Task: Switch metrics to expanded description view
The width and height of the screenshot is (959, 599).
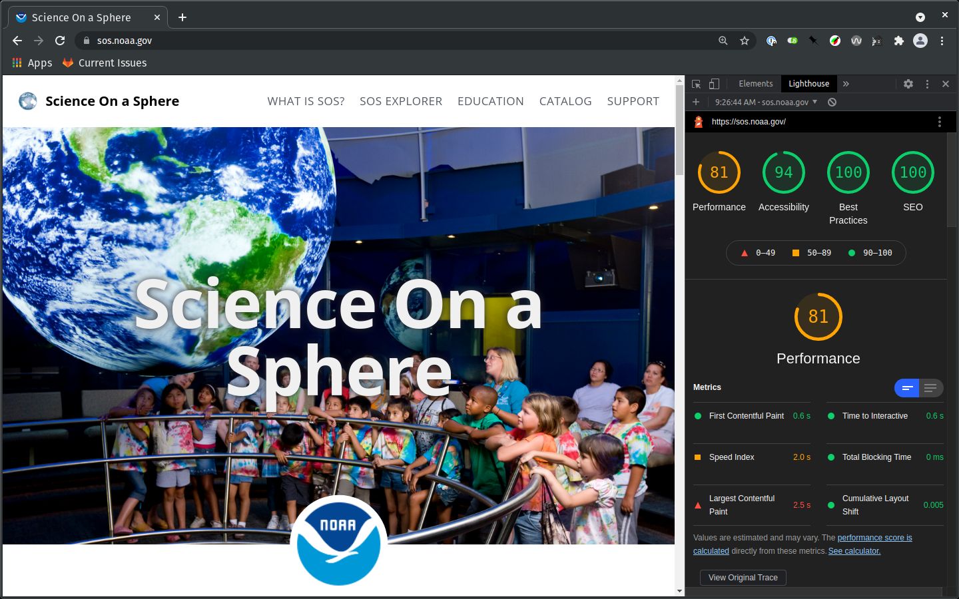Action: tap(931, 387)
